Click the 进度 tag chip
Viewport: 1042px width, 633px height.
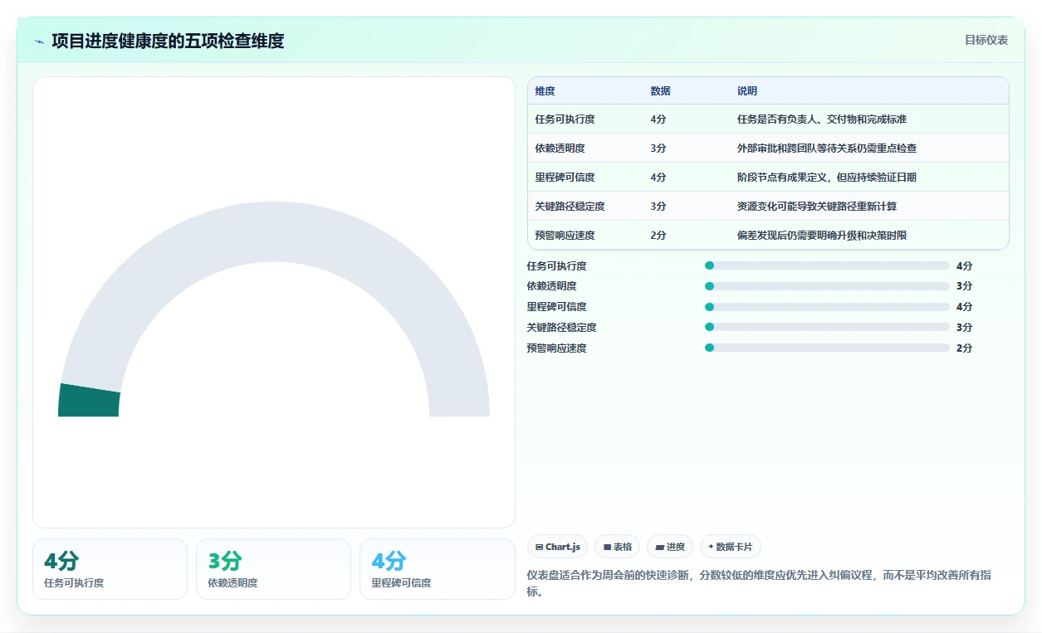click(x=669, y=547)
